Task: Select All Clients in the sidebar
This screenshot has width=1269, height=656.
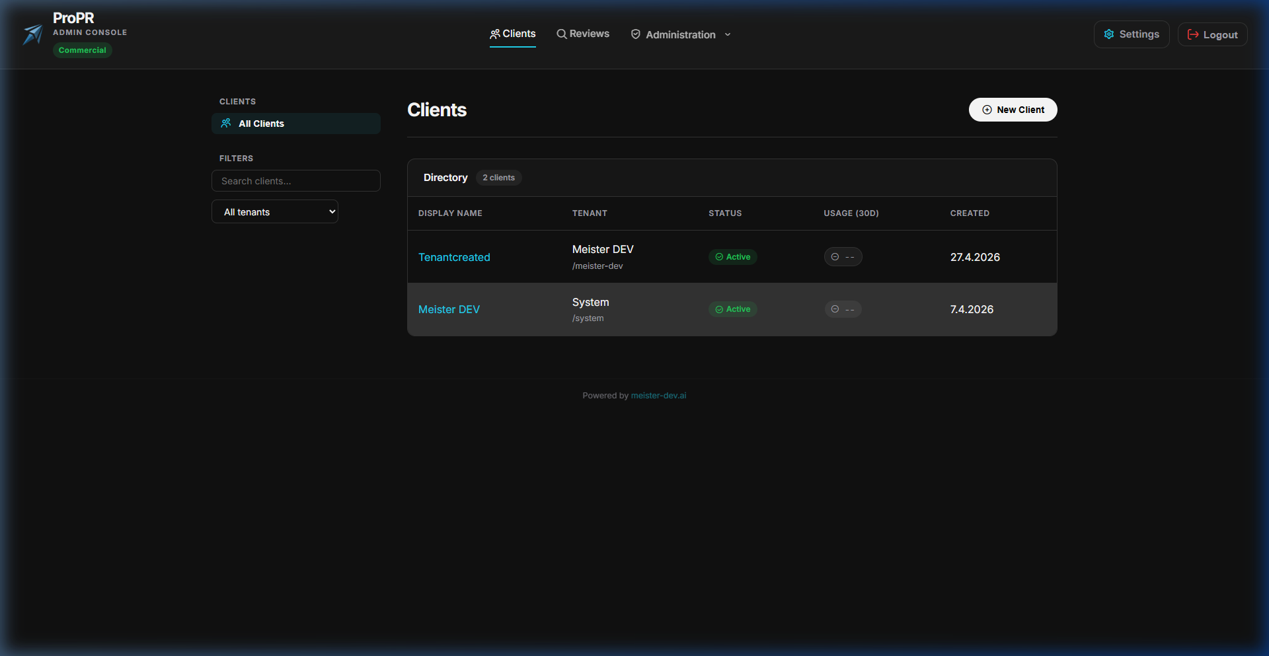Action: tap(296, 124)
